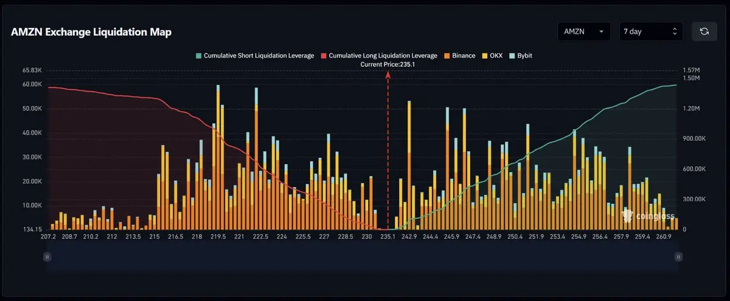The height and width of the screenshot is (301, 730).
Task: Click the 207.2 x-axis price label
Action: 49,237
